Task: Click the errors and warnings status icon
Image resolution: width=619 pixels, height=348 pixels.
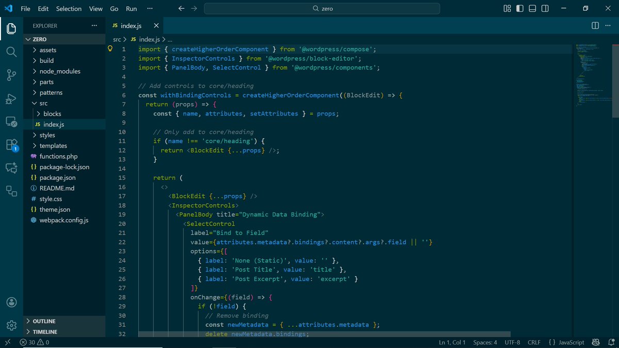Action: pyautogui.click(x=32, y=342)
